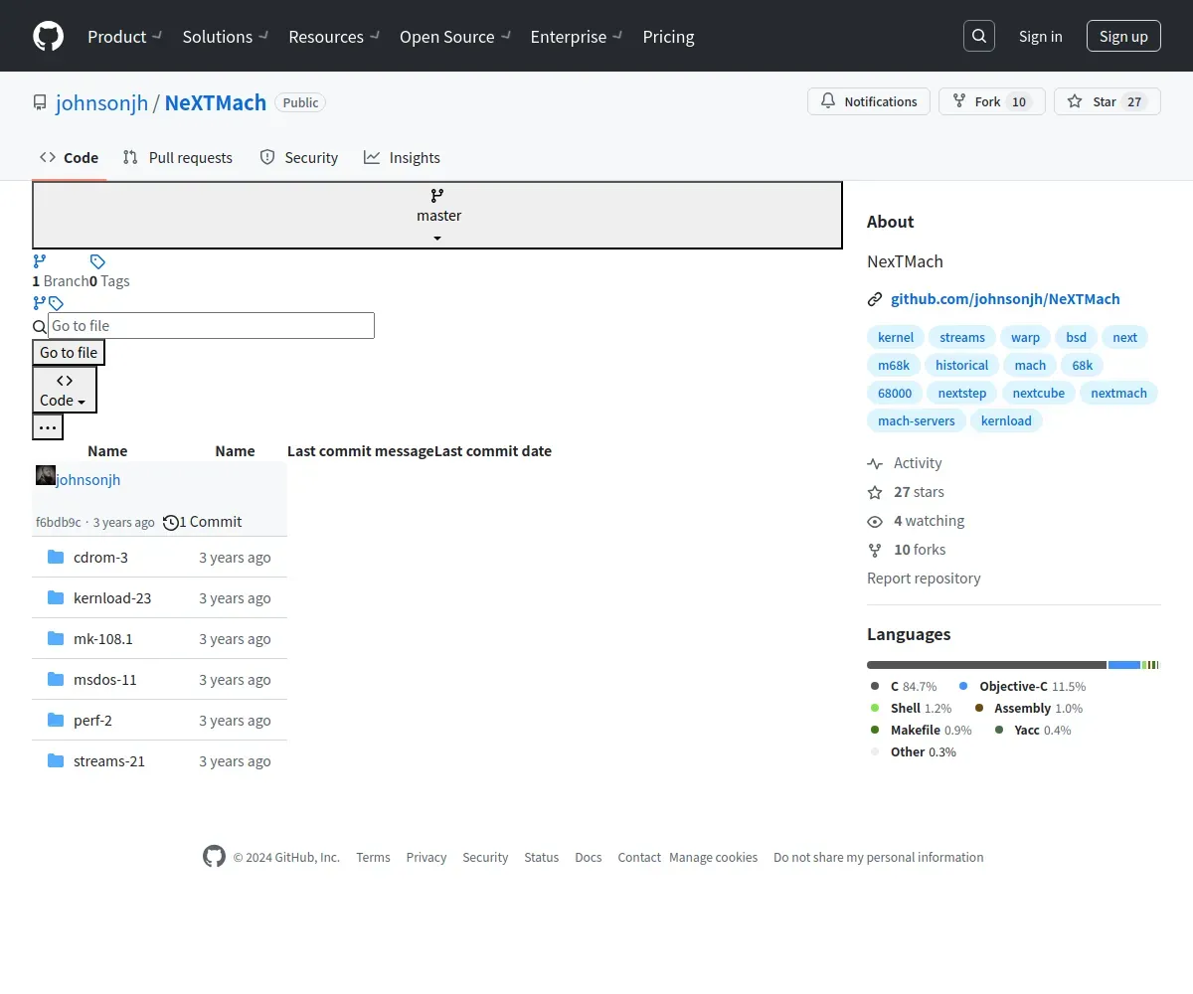1193x994 pixels.
Task: Open the Code download dropdown
Action: [x=65, y=390]
